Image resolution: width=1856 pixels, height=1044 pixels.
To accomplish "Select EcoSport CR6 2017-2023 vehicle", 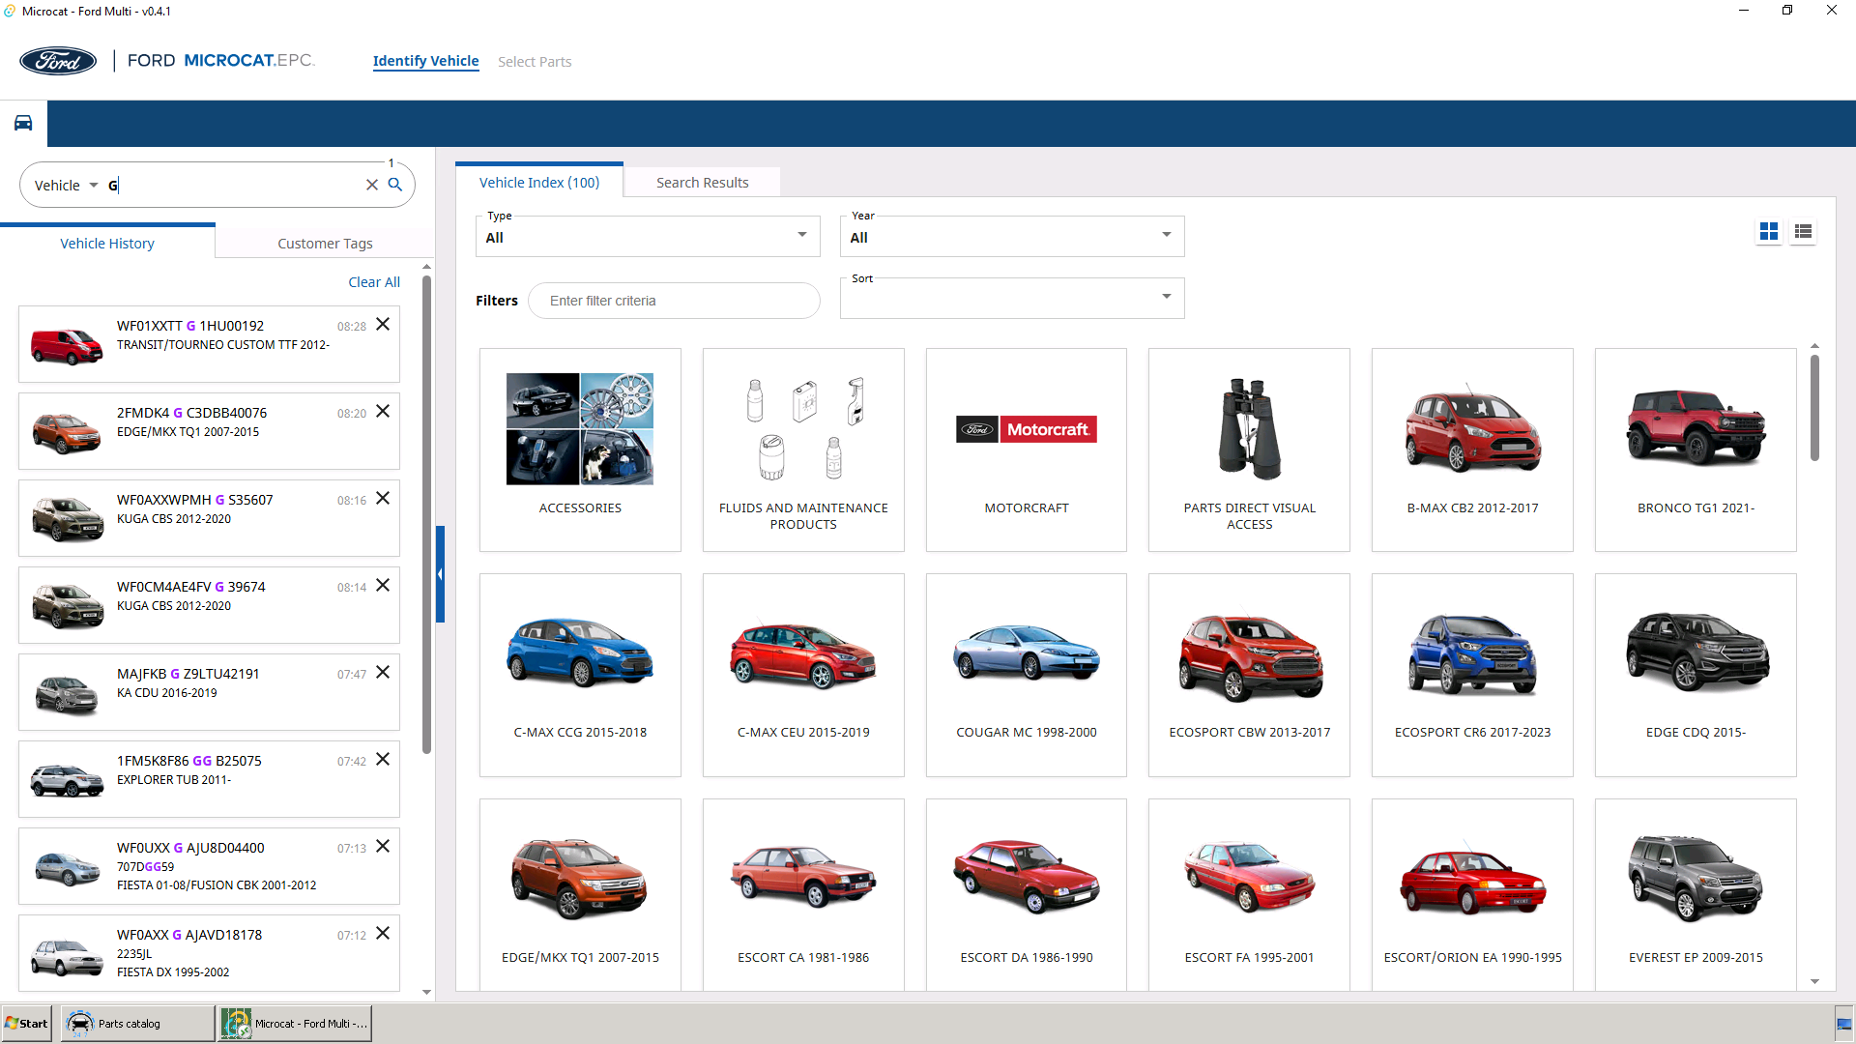I will 1472,675.
